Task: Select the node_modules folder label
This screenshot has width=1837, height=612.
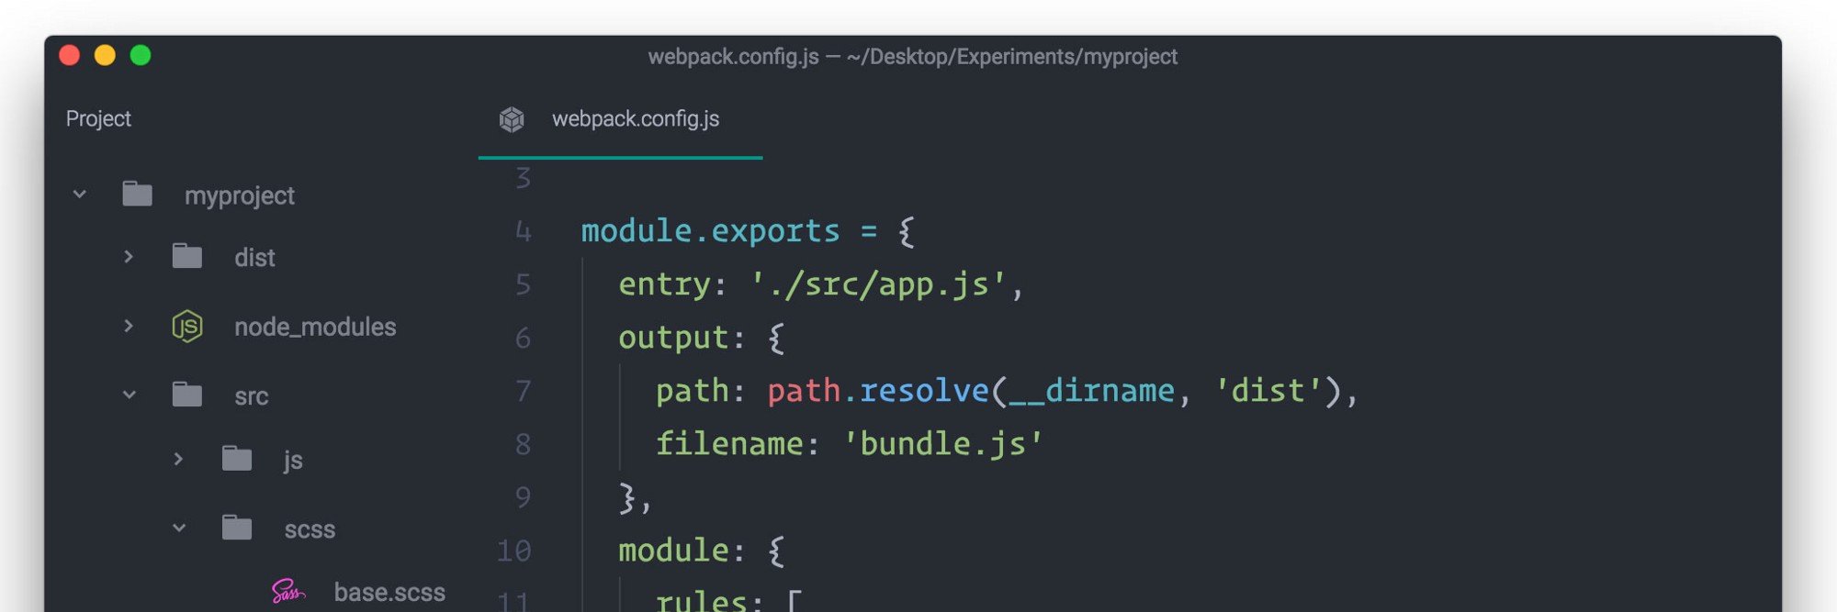Action: point(315,327)
